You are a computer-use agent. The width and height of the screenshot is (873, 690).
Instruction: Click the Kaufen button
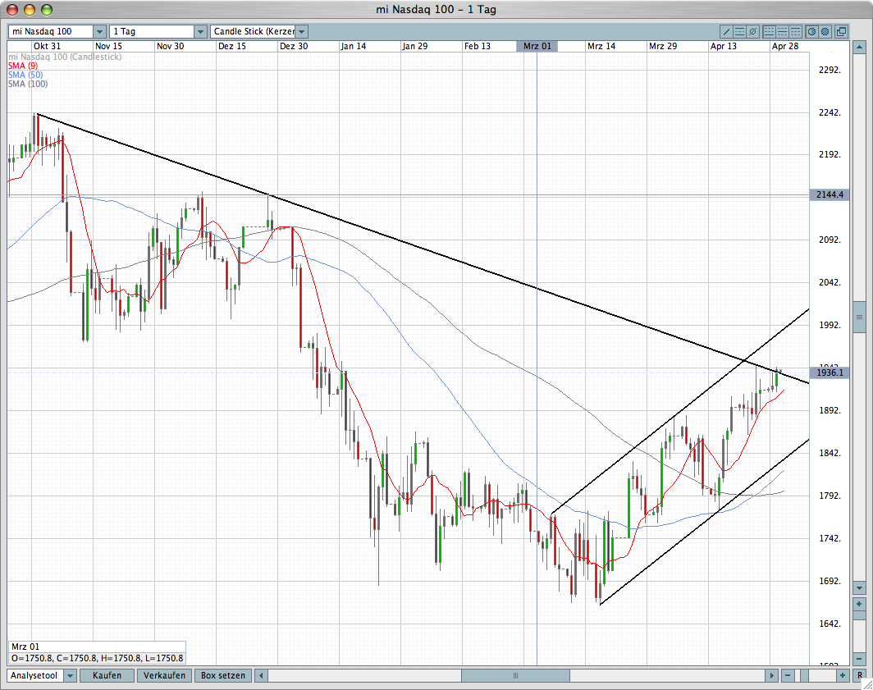tap(107, 675)
